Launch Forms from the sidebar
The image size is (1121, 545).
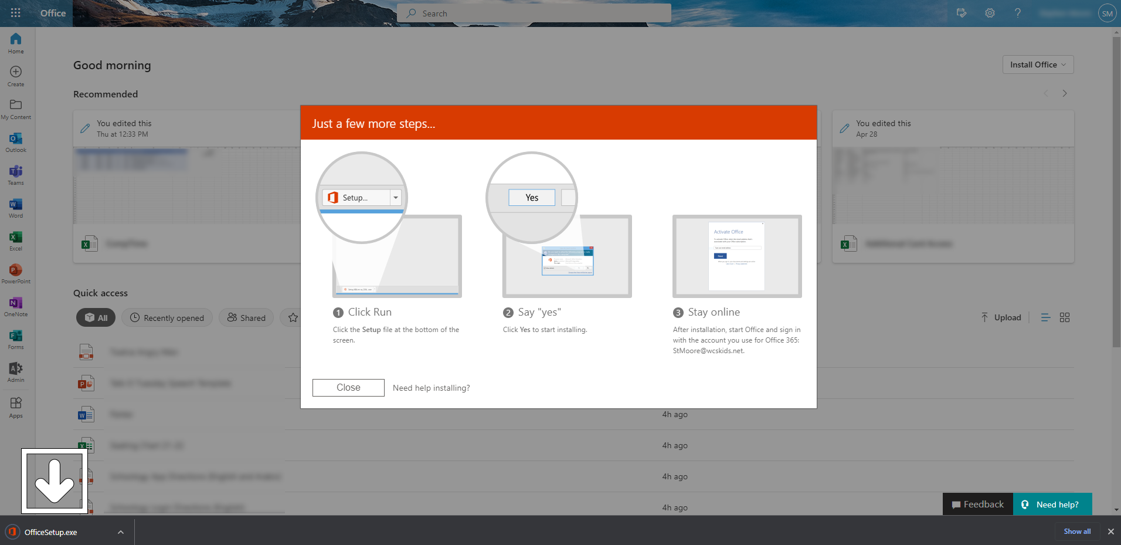pos(16,338)
